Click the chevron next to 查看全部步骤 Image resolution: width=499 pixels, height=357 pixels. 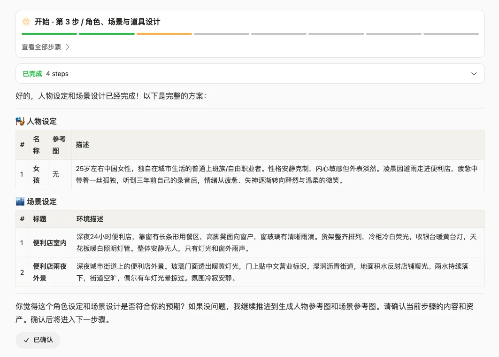tap(68, 47)
